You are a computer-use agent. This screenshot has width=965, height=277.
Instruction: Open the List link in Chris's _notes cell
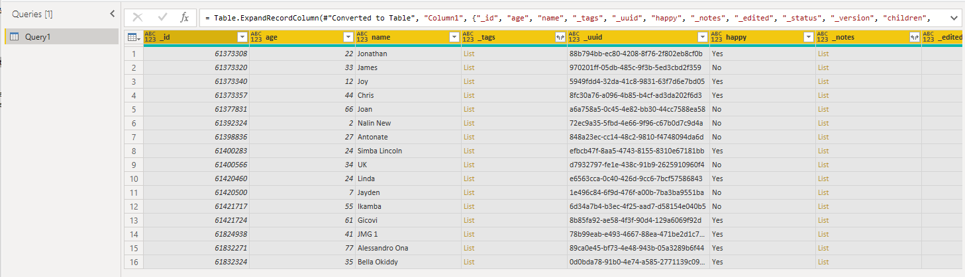tap(823, 95)
